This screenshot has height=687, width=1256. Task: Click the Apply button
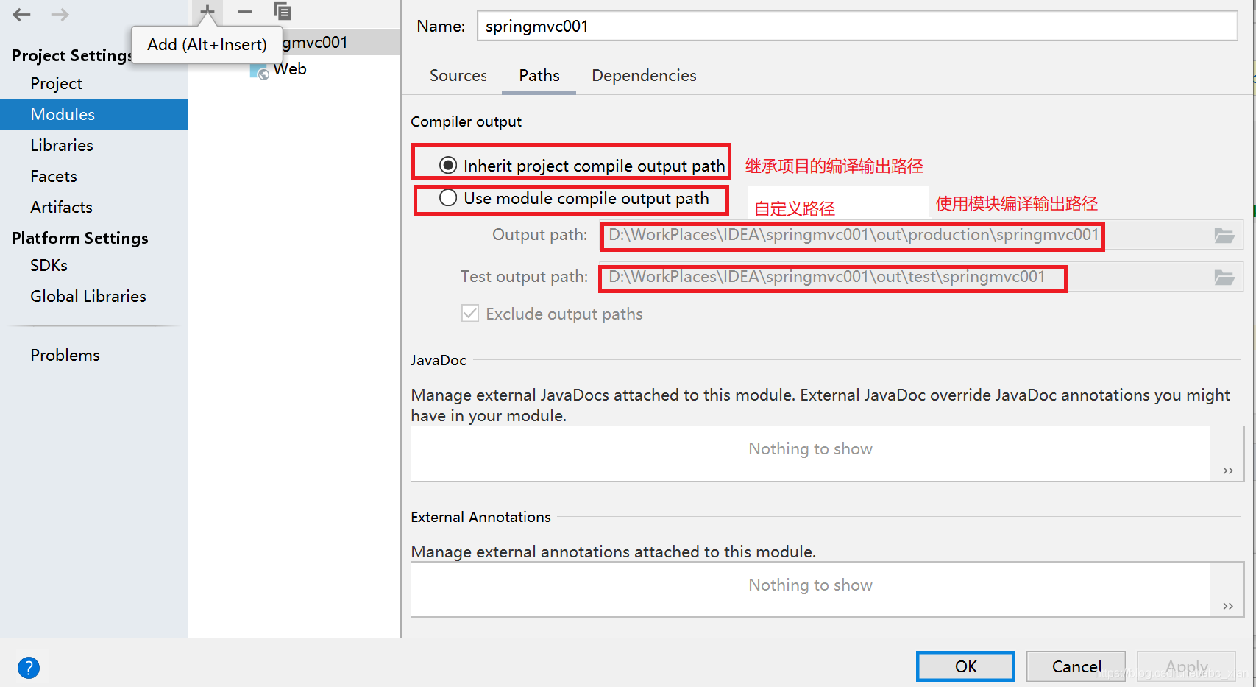pyautogui.click(x=1186, y=666)
